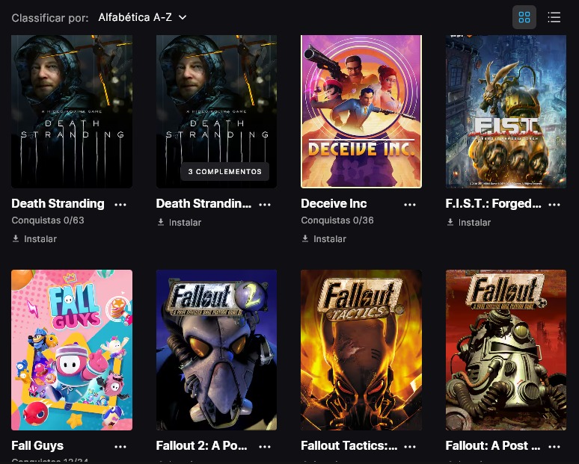Open more options for Fallout 2
This screenshot has height=464, width=579.
point(265,446)
